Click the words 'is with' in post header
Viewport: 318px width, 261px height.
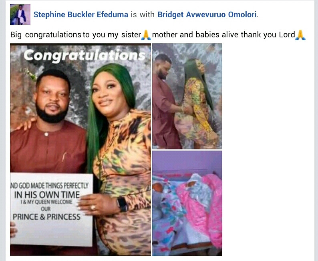(143, 14)
